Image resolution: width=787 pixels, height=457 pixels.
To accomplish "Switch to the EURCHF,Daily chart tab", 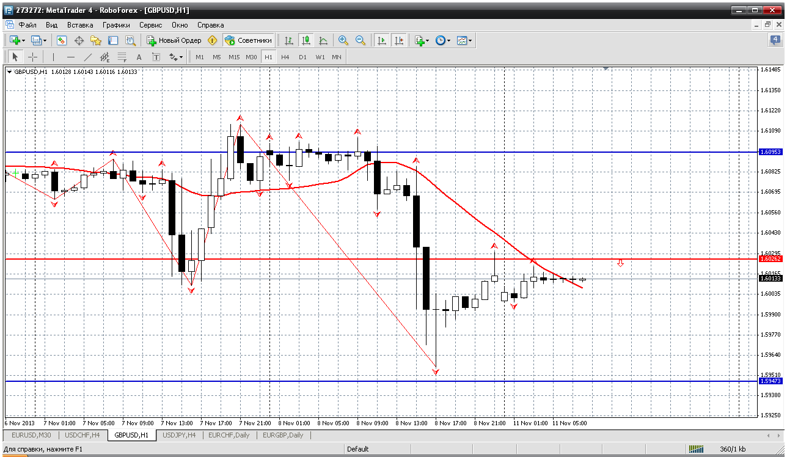I will pos(229,435).
